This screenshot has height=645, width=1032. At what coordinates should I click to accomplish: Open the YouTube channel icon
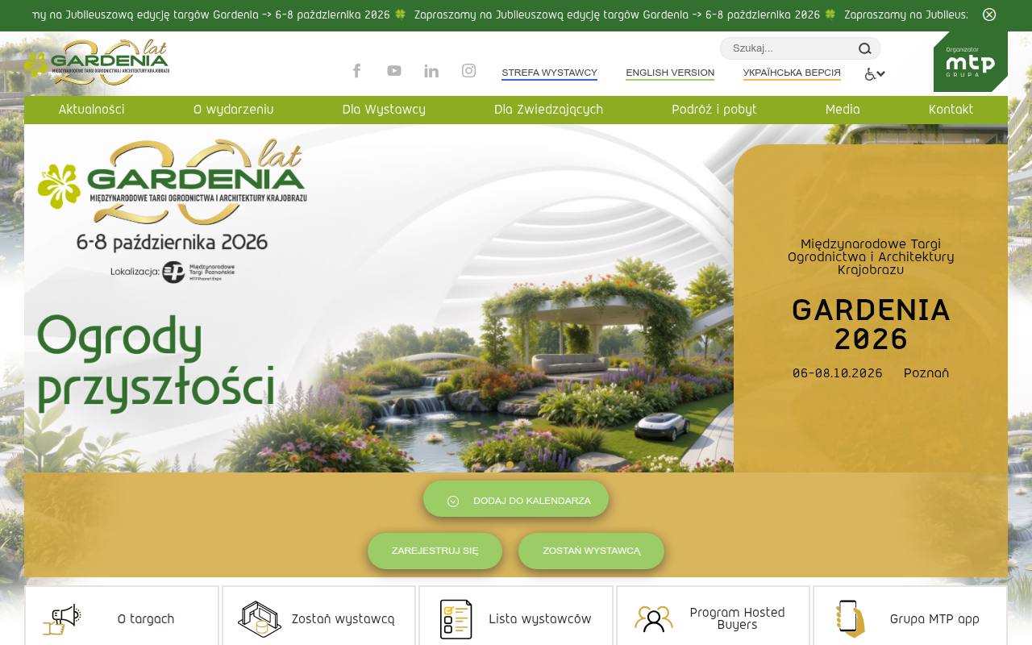(394, 71)
